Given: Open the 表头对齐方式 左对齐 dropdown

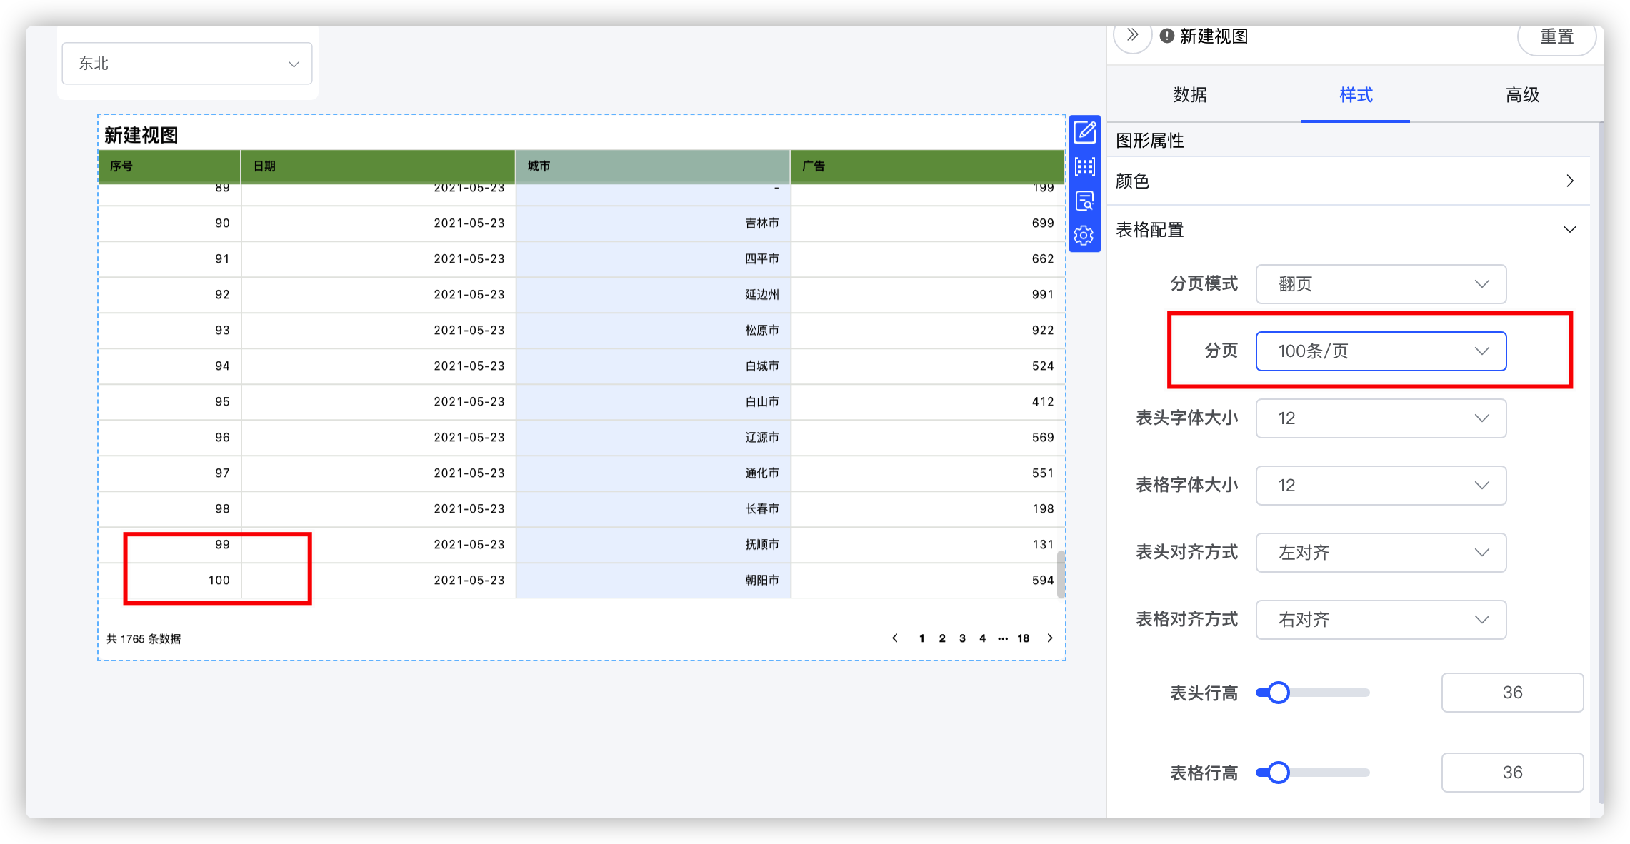Looking at the screenshot, I should tap(1381, 553).
